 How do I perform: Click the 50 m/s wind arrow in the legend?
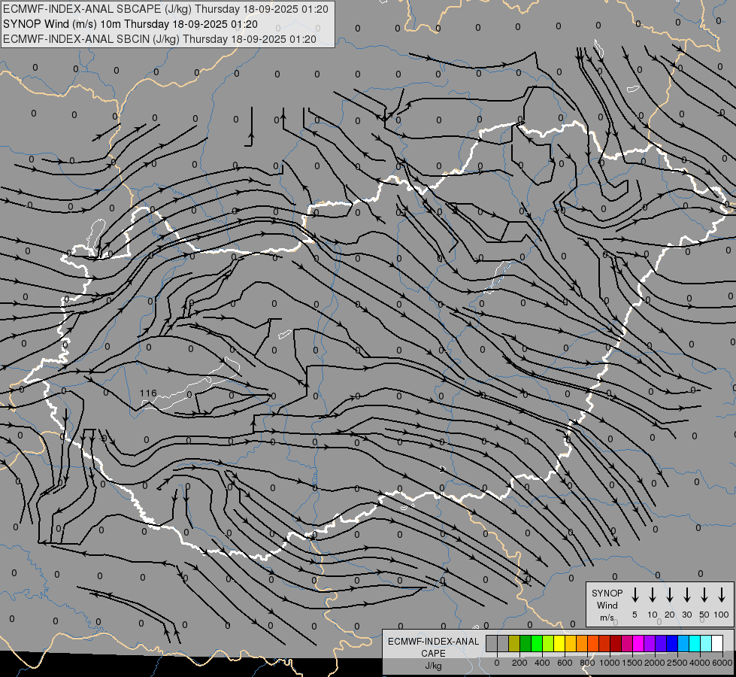coord(704,595)
